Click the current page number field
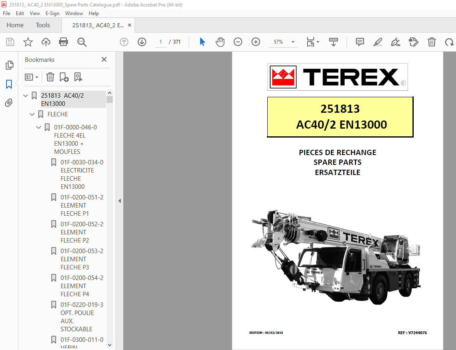The width and height of the screenshot is (456, 350). click(x=161, y=42)
